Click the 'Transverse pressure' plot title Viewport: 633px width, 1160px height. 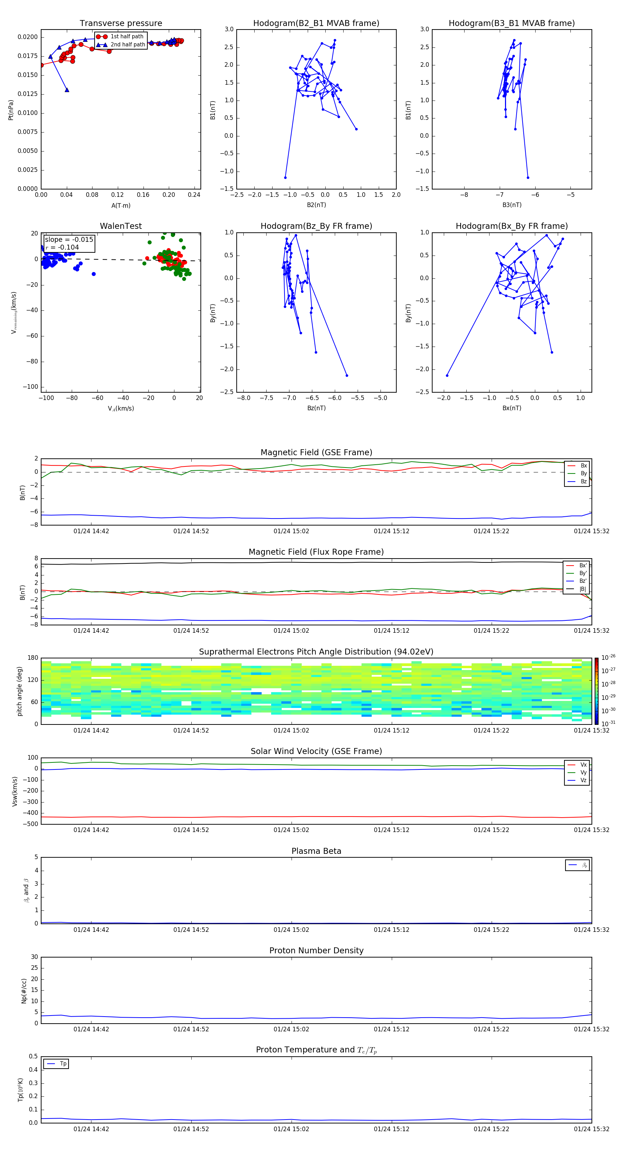(x=121, y=24)
